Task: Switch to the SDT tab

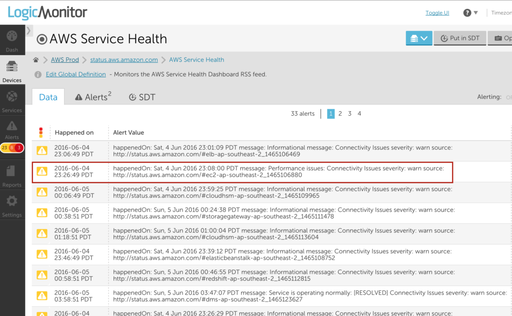Action: pyautogui.click(x=142, y=97)
